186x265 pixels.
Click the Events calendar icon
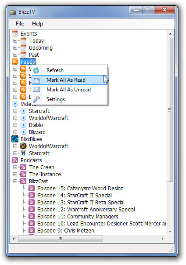point(15,33)
